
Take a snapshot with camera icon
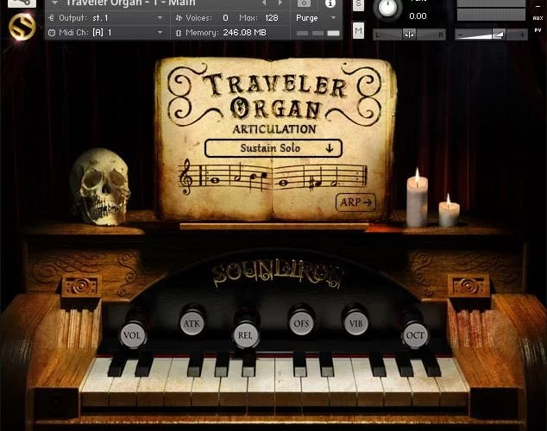click(304, 3)
